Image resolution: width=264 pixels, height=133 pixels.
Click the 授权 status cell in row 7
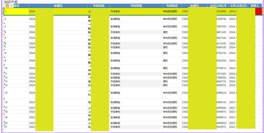[172, 47]
